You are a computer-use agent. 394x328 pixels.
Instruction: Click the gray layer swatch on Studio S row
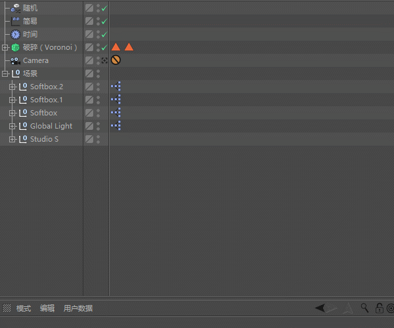(x=89, y=139)
